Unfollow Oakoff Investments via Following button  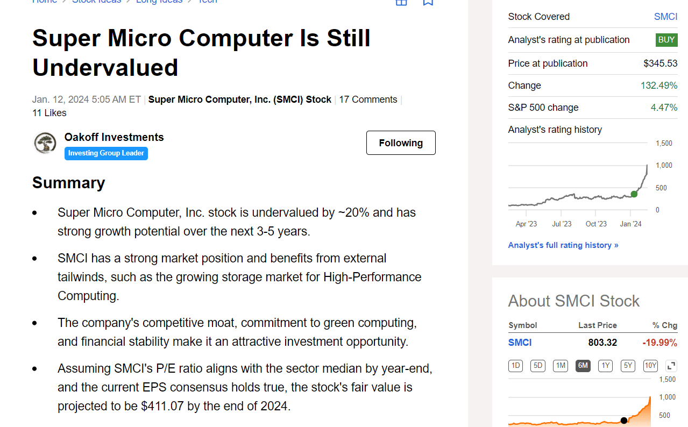(x=400, y=143)
